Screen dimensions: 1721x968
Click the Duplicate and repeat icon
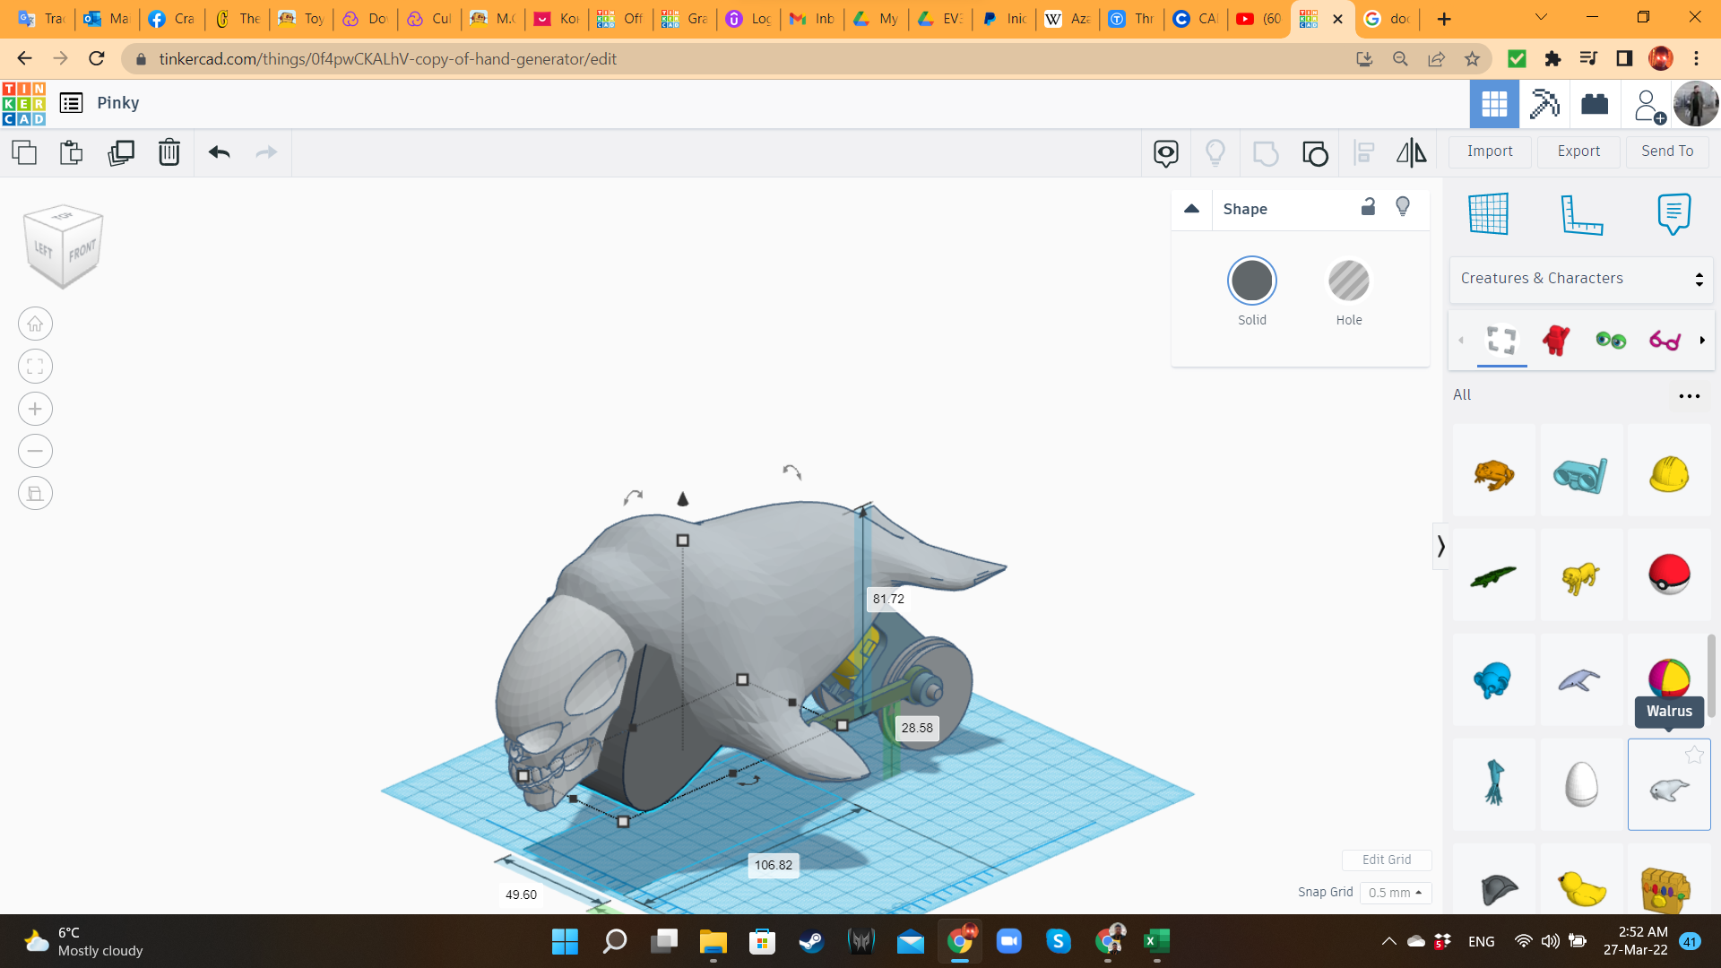click(x=120, y=152)
